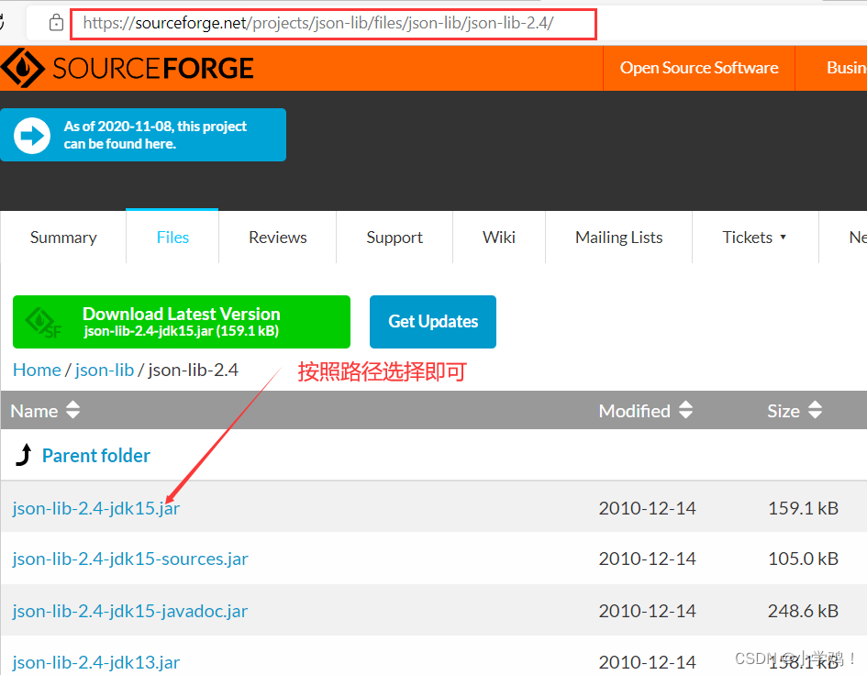Click the Modified column header
The image size is (867, 675).
click(x=634, y=411)
